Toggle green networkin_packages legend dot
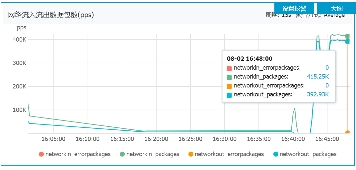Screen dimensions: 356x170 tap(122, 154)
